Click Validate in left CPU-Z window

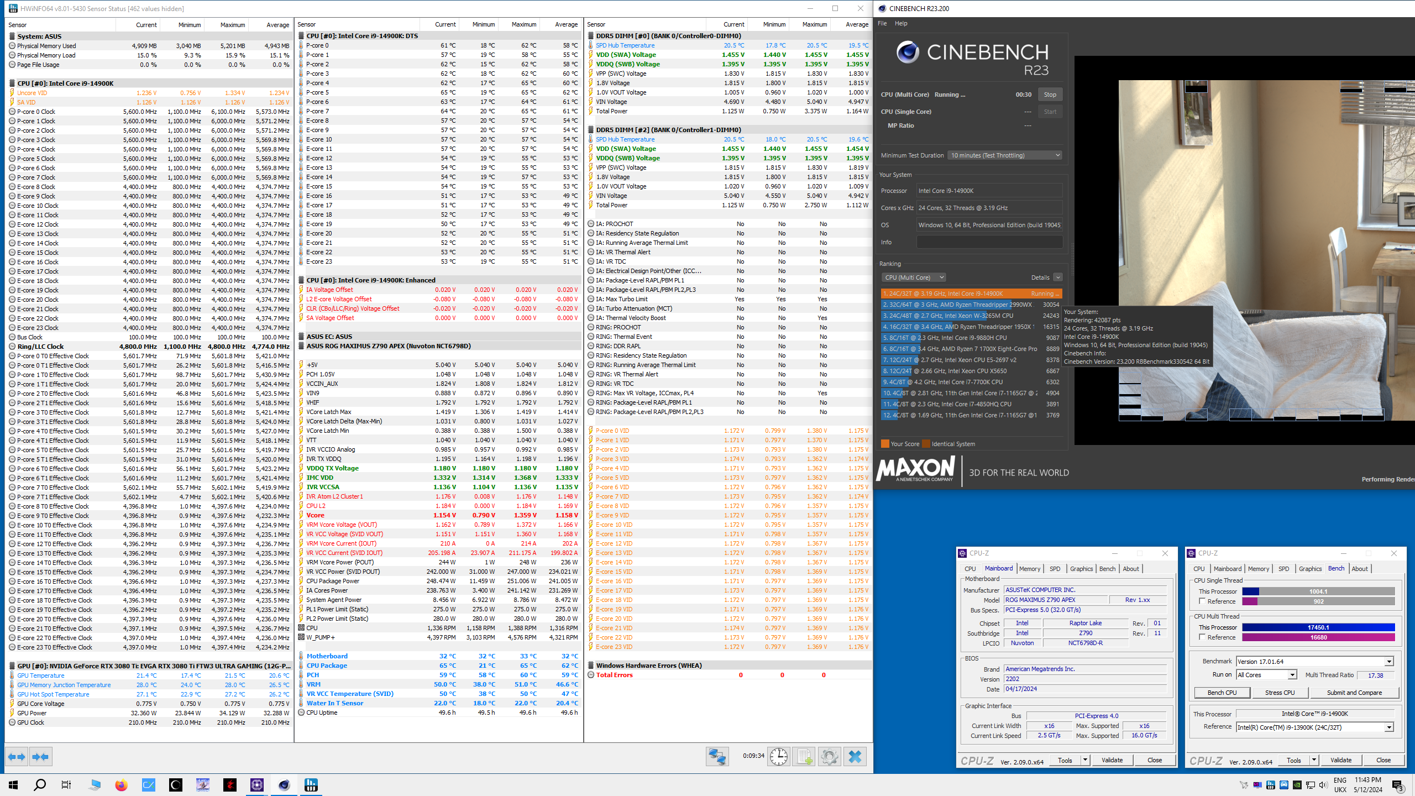point(1112,760)
